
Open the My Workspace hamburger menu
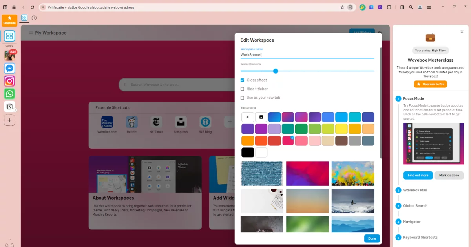point(31,33)
